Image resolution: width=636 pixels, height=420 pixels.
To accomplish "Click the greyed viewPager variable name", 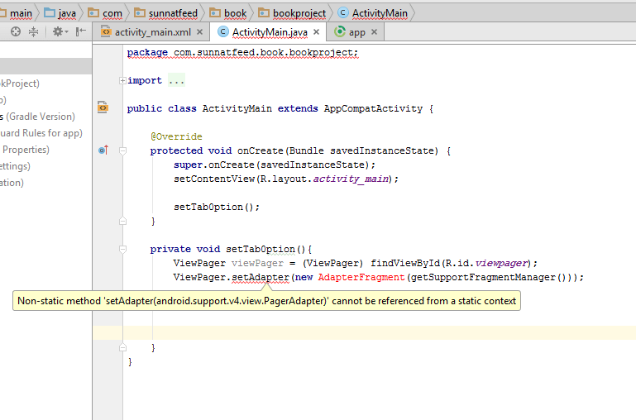I will (257, 263).
